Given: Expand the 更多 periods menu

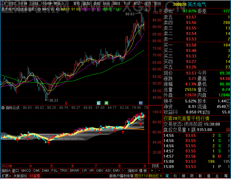Looking at the screenshot, I should (x=59, y=3).
